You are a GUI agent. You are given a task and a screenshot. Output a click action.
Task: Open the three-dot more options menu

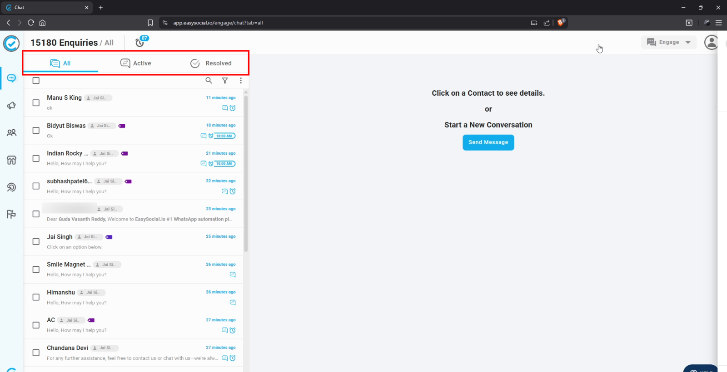tap(240, 80)
